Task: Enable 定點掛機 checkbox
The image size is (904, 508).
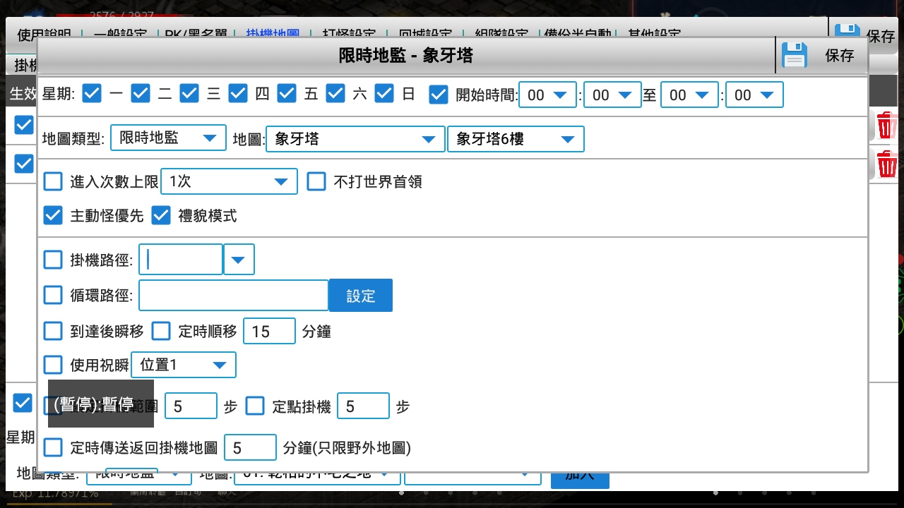Action: tap(255, 406)
